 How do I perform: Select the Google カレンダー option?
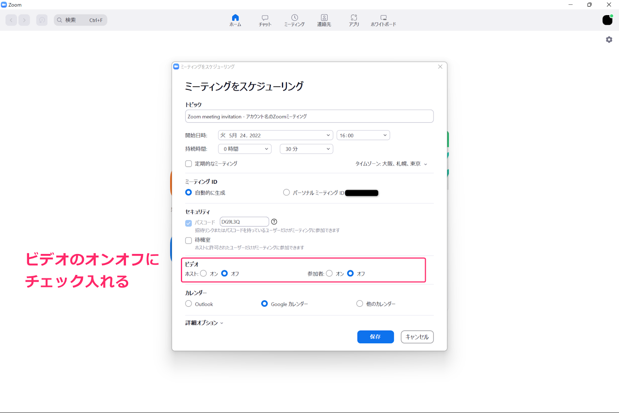pos(264,304)
